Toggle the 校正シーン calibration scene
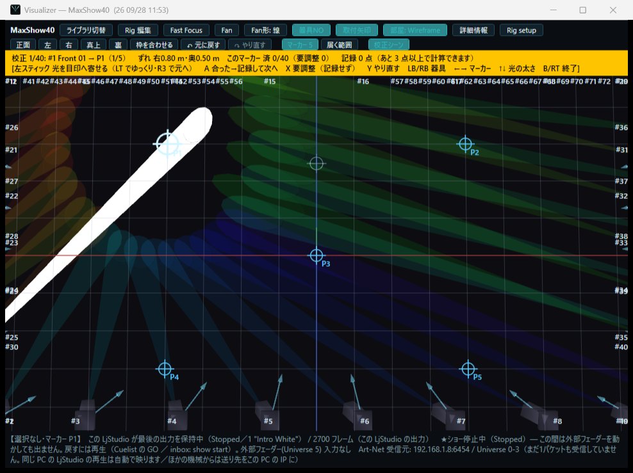 click(x=389, y=44)
